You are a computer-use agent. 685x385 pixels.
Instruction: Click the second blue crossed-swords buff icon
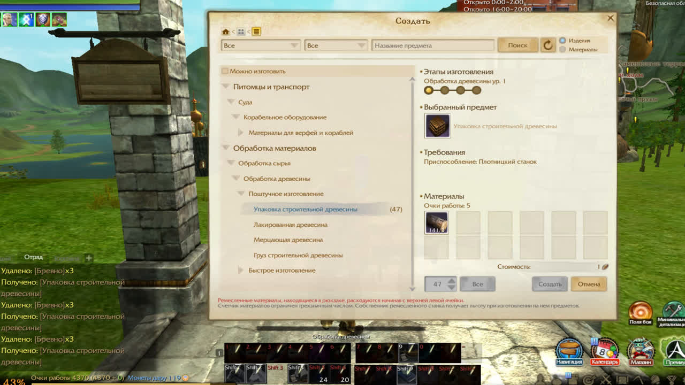(x=26, y=19)
